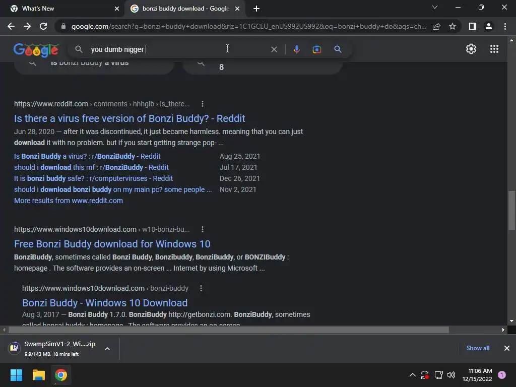This screenshot has width=516, height=387.
Task: Open the clock and date panel
Action: pyautogui.click(x=477, y=375)
